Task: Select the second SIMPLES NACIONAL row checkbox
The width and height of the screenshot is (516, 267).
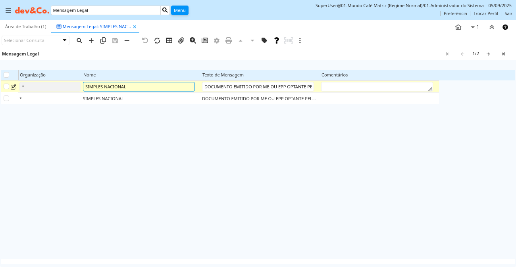Action: click(6, 98)
